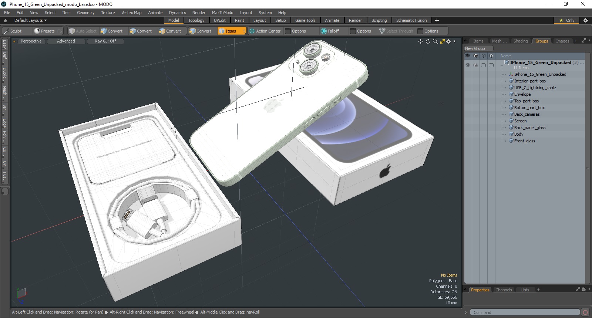
Task: Click the camera render column header icon
Action: pyautogui.click(x=476, y=56)
